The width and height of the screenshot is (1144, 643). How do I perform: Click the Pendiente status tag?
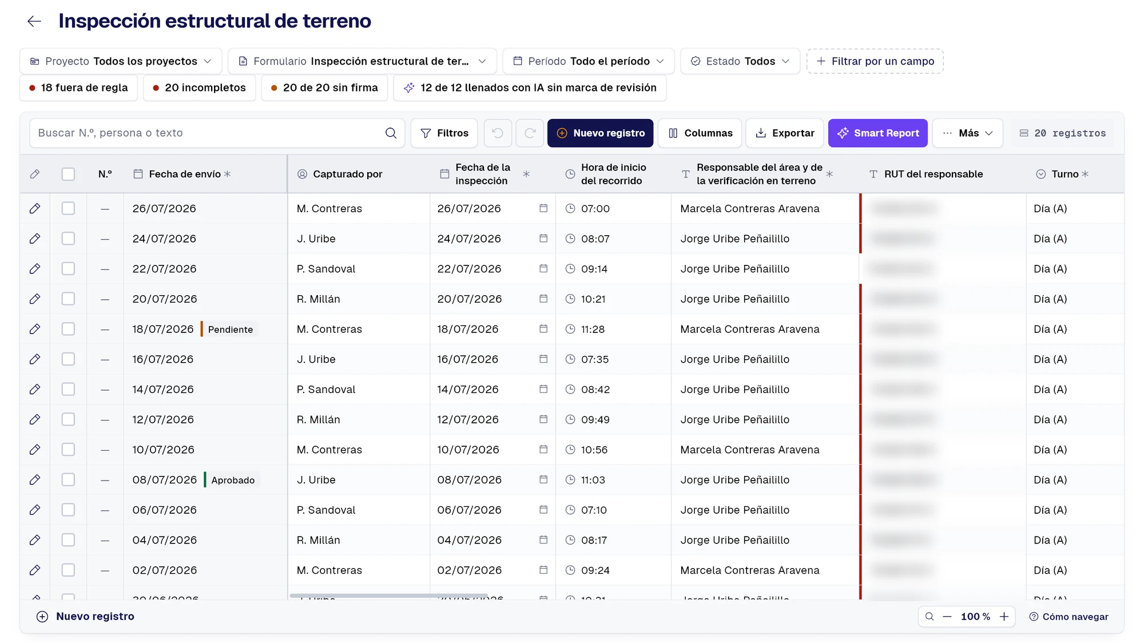click(230, 330)
